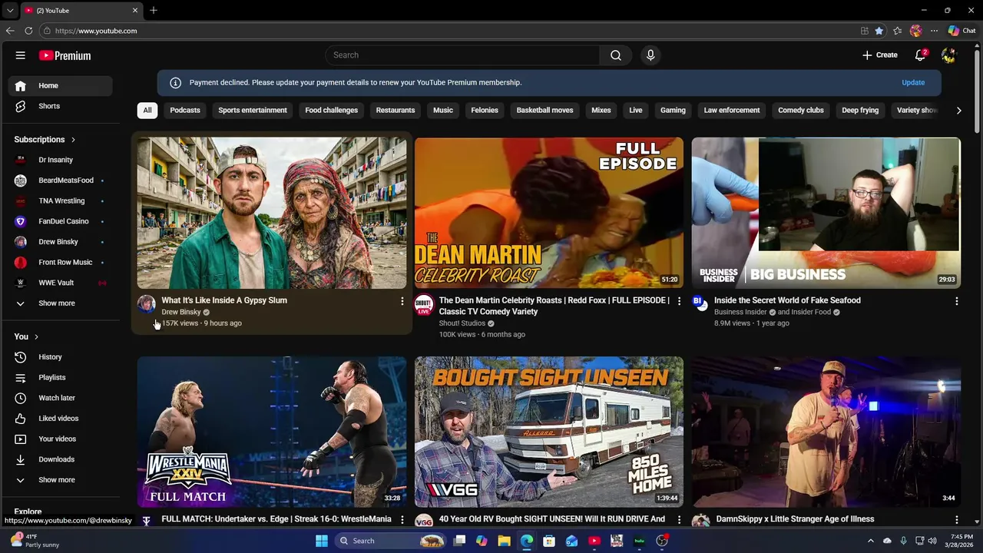Start voice search with microphone icon
Screen dimensions: 983x553
[650, 55]
